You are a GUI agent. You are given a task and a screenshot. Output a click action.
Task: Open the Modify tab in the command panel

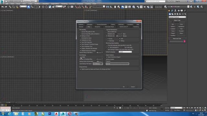pyautogui.click(x=172, y=11)
